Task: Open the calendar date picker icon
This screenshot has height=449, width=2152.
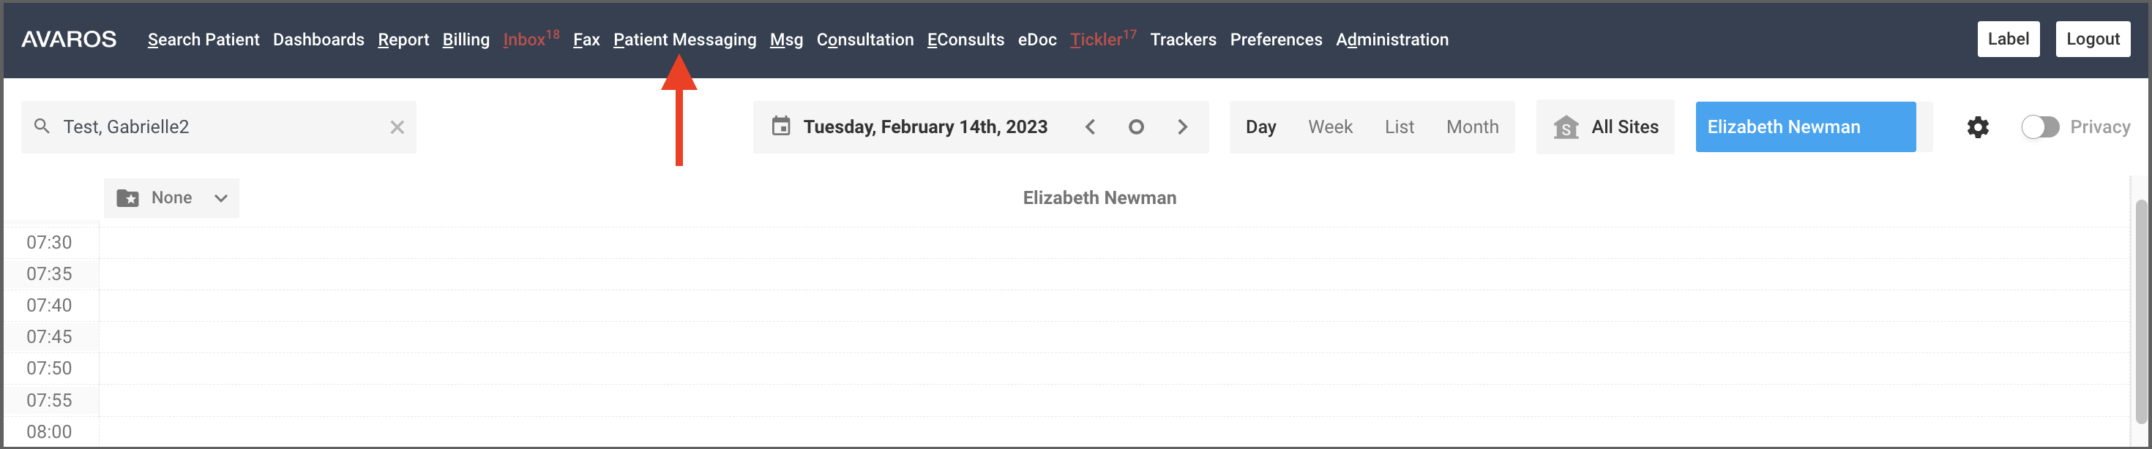Action: point(780,127)
